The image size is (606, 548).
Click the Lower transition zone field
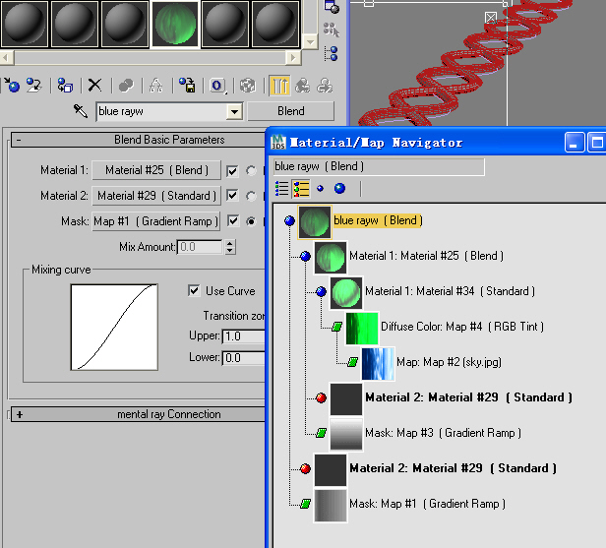click(244, 358)
